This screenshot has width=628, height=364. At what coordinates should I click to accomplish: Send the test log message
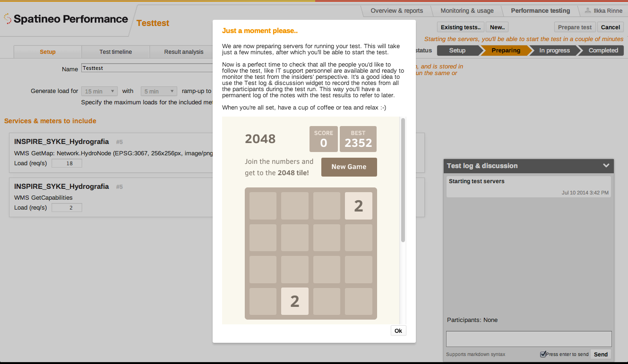601,354
